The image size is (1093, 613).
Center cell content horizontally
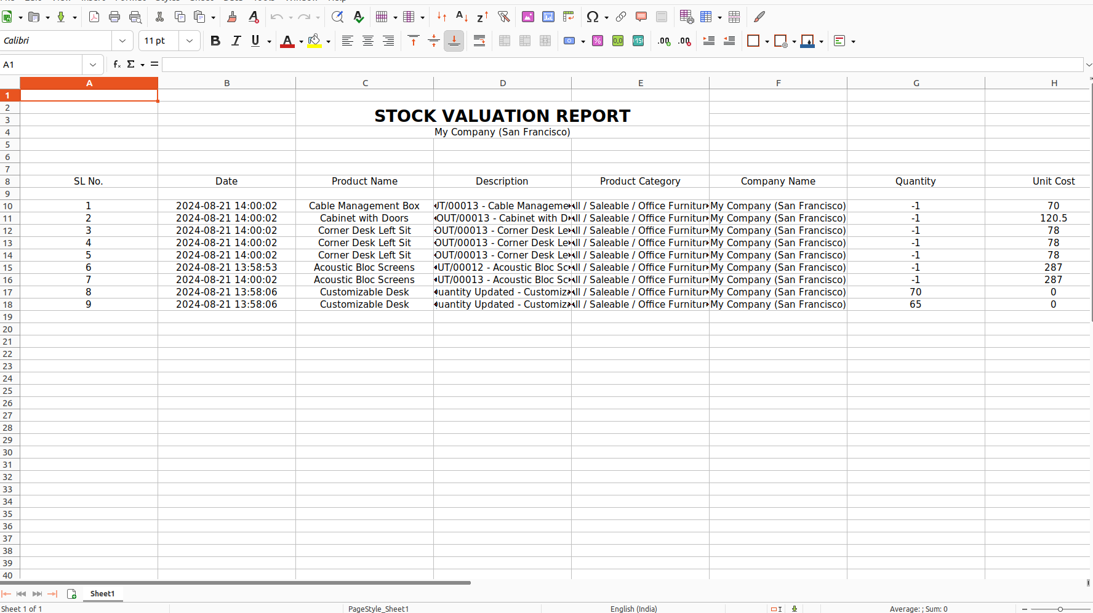[368, 41]
